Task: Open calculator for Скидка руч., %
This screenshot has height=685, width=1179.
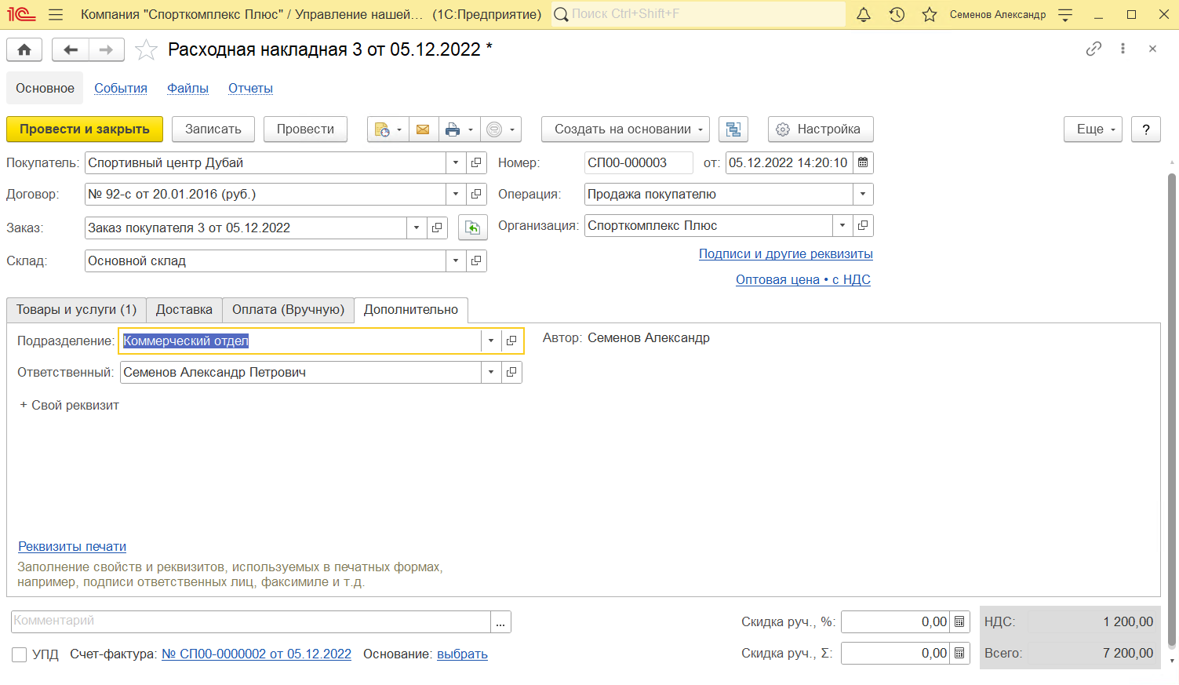Action: click(959, 621)
